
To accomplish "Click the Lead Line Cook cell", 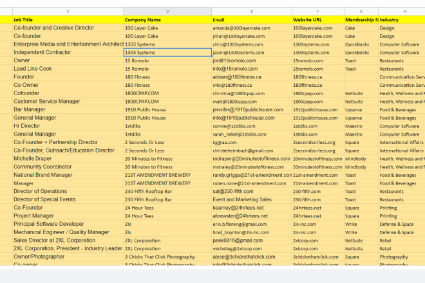I will pos(68,69).
